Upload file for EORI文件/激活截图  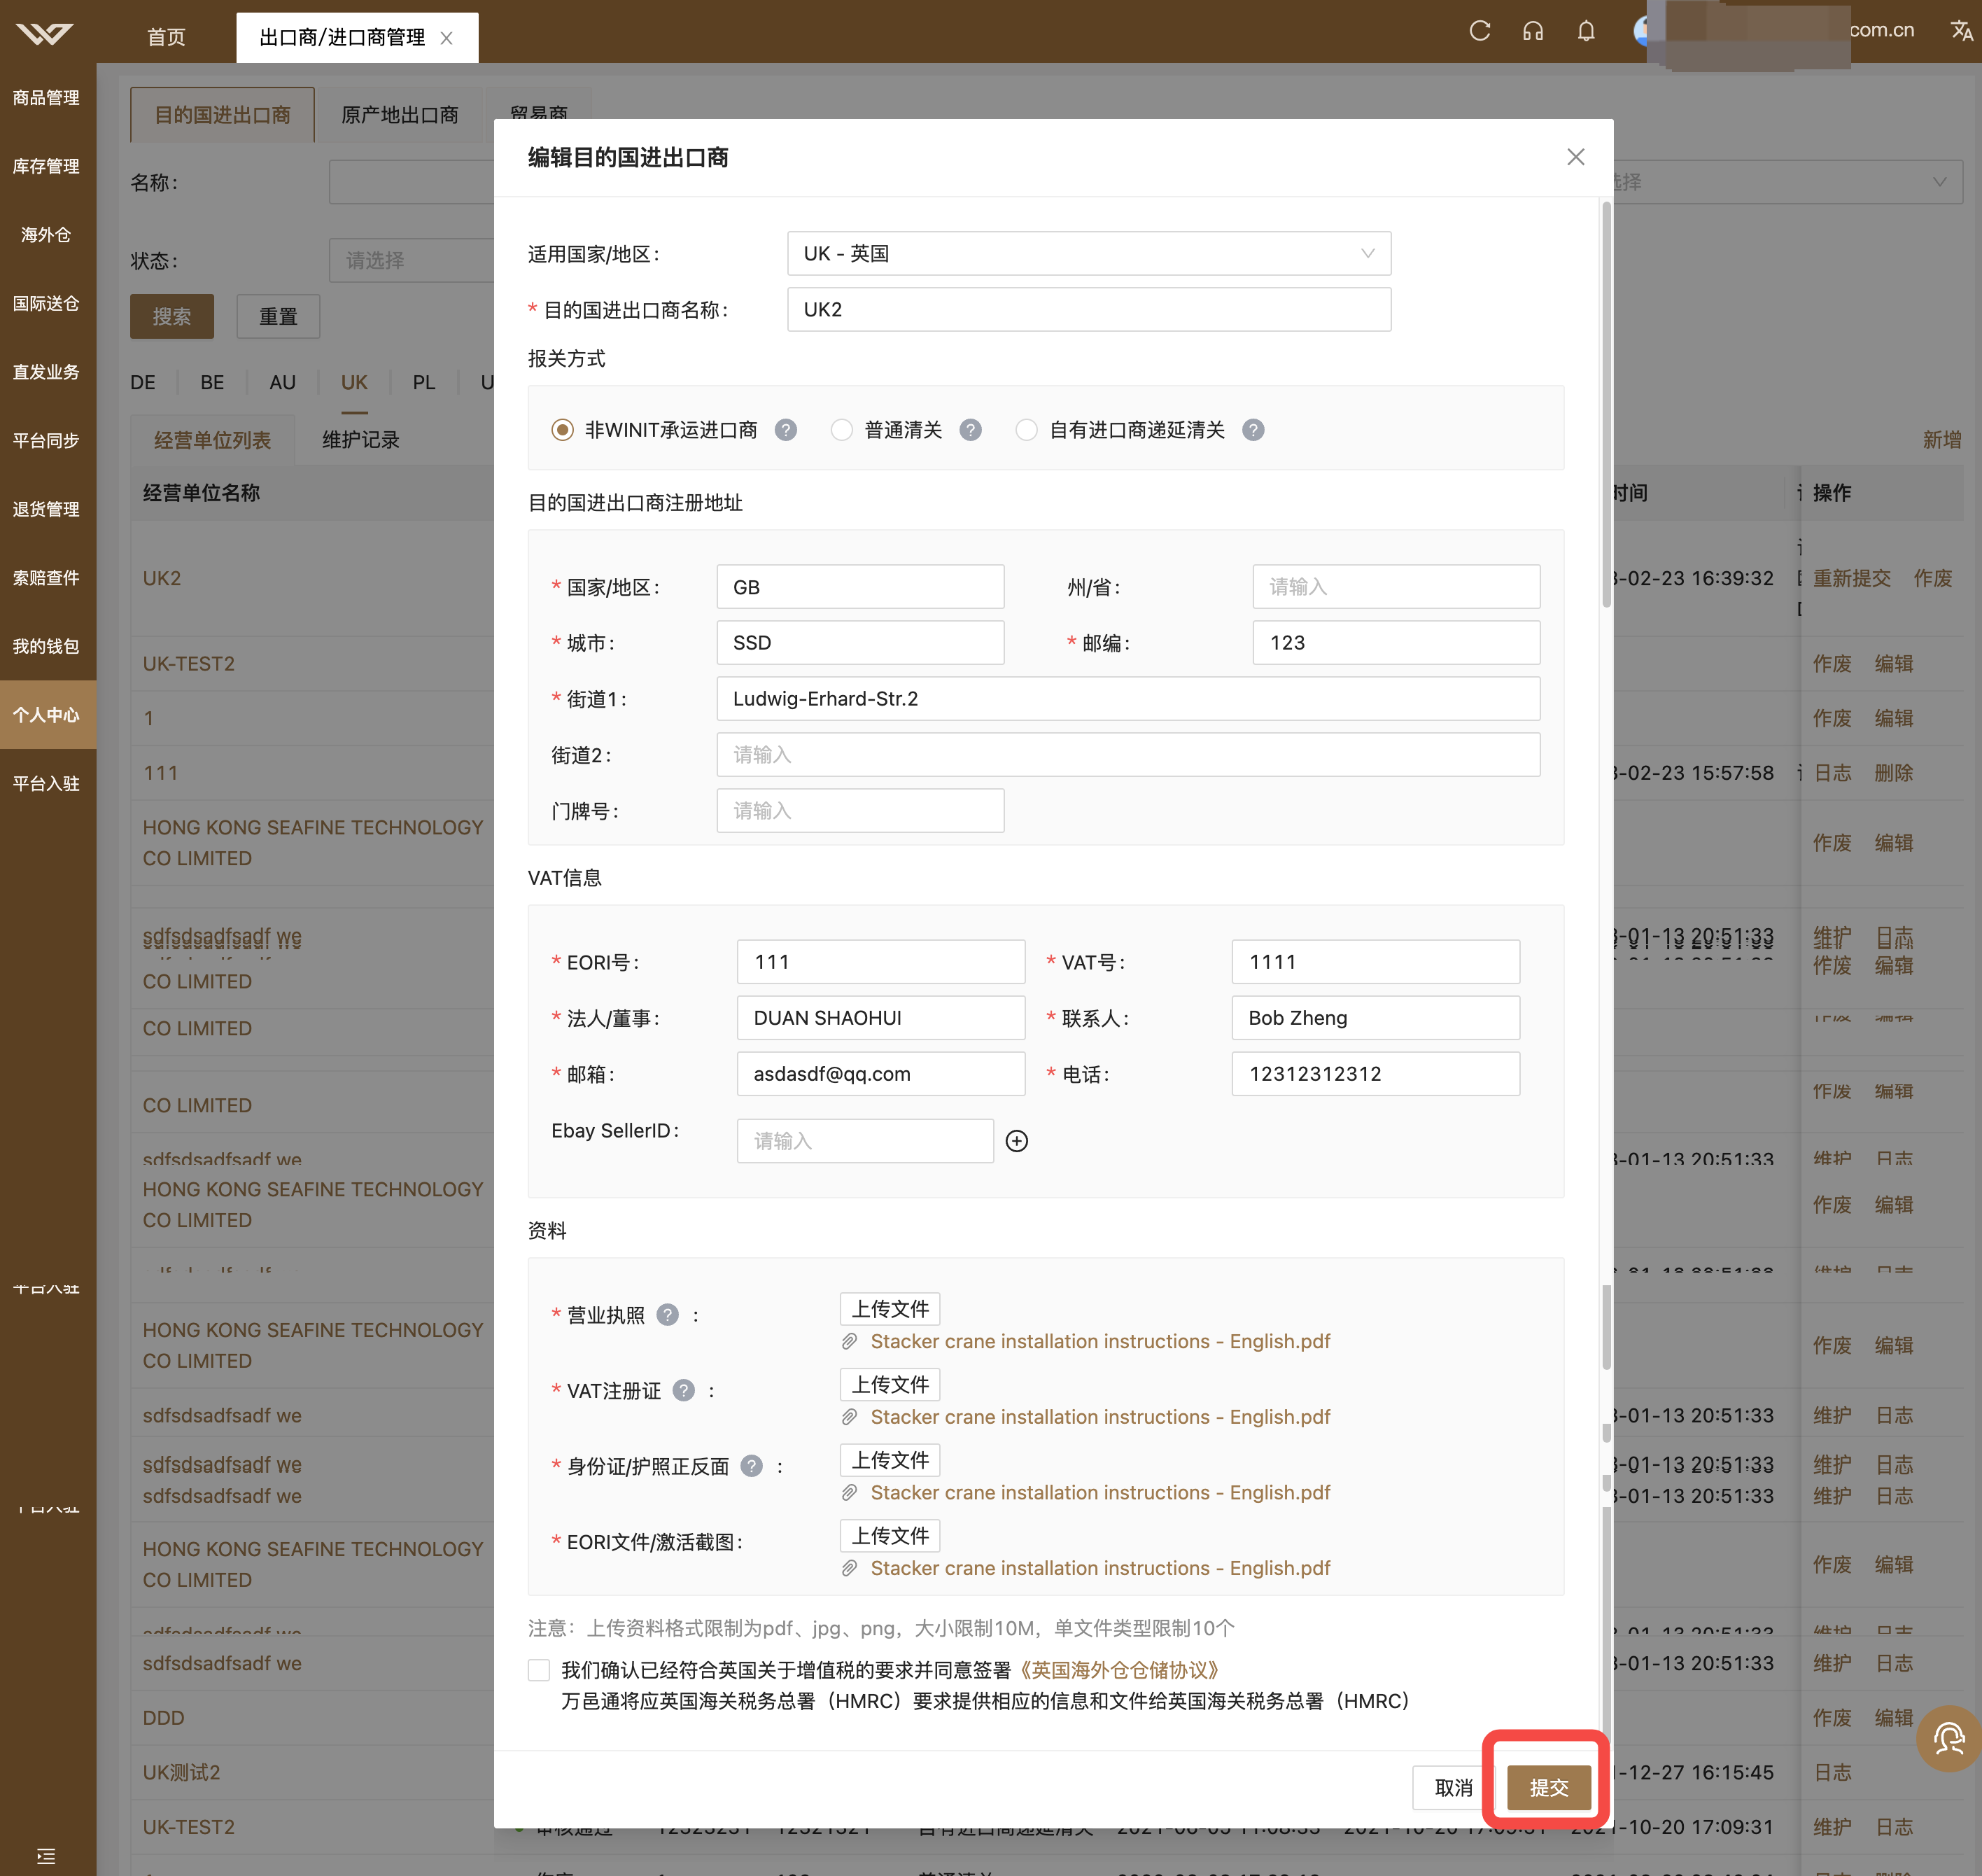pyautogui.click(x=890, y=1536)
